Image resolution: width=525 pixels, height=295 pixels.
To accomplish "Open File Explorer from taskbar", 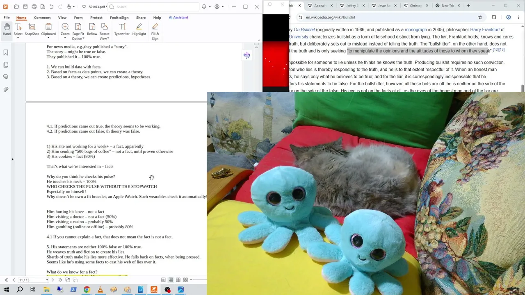I will (x=46, y=290).
